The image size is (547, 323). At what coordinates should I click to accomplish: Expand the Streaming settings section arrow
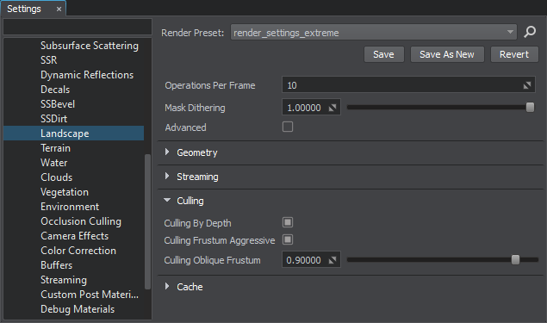click(x=167, y=177)
